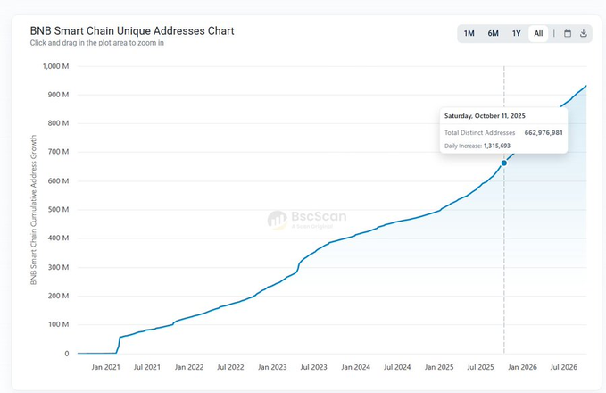Click the 400 M y-axis label
This screenshot has width=606, height=393.
click(58, 238)
